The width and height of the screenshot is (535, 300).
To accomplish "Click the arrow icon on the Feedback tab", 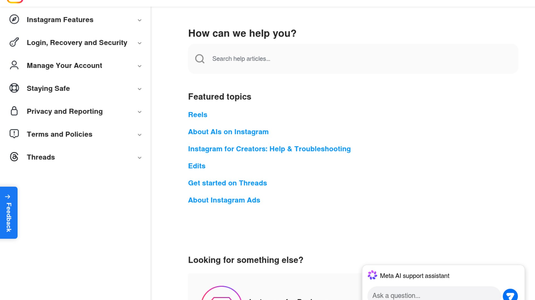I will (x=8, y=197).
